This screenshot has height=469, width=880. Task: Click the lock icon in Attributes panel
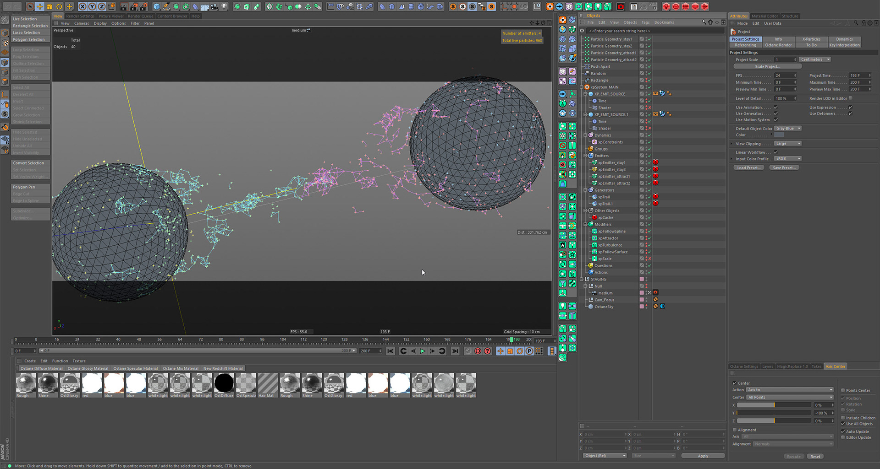click(863, 23)
